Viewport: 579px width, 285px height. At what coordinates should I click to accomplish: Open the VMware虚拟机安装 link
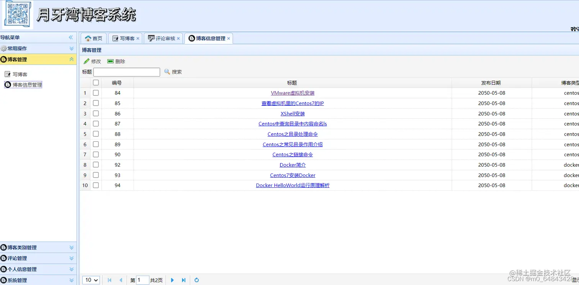click(293, 93)
